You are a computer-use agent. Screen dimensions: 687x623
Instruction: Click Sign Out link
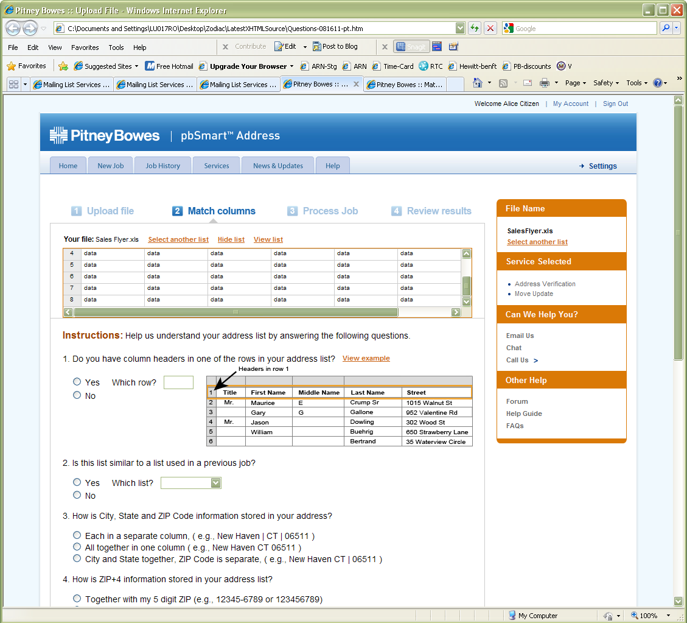coord(615,104)
